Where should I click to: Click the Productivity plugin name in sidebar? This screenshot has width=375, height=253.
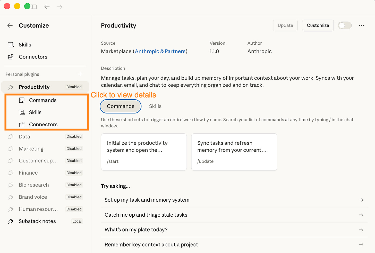point(34,87)
